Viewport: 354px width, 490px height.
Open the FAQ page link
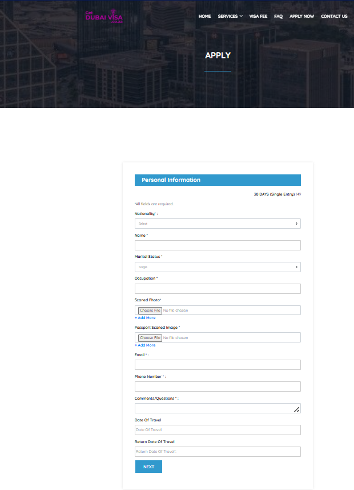coord(278,17)
